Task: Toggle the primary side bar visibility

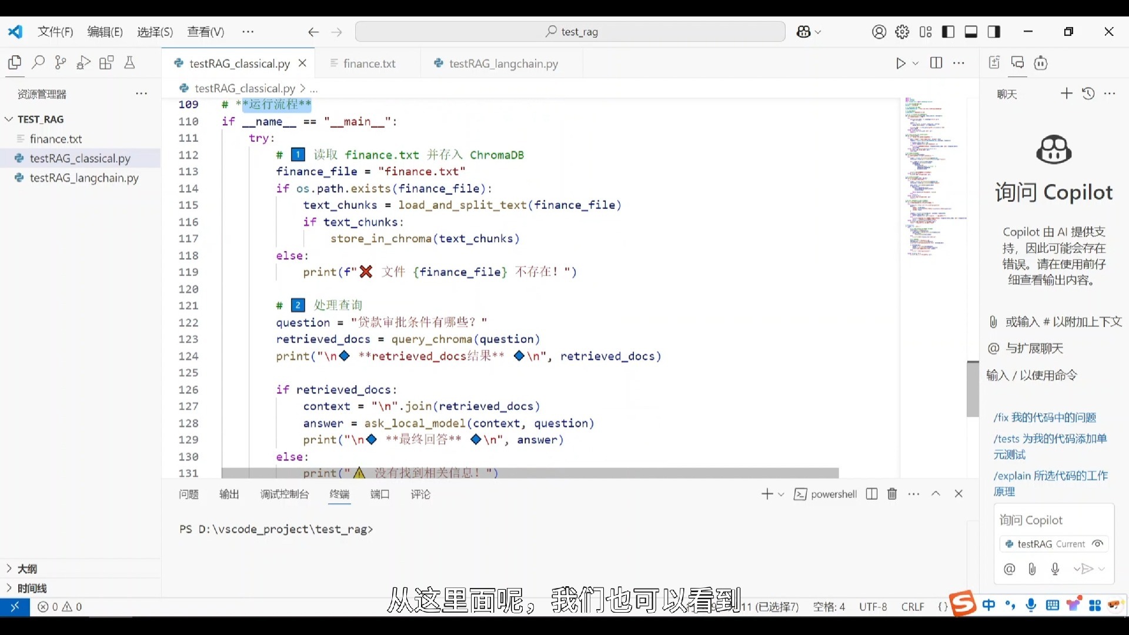Action: pos(948,32)
